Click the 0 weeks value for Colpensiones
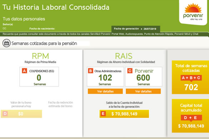209x139 pixels. (x=39, y=77)
